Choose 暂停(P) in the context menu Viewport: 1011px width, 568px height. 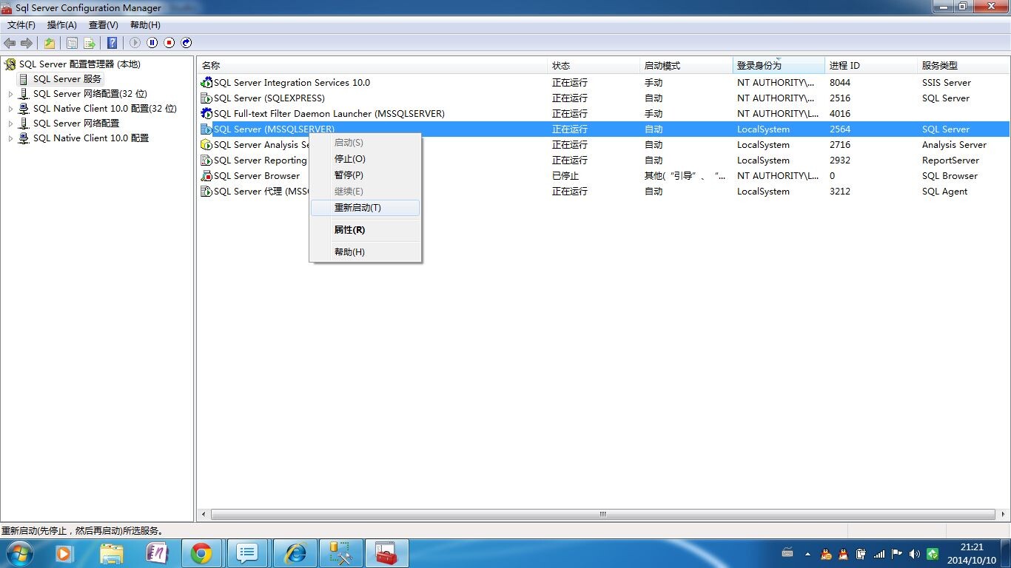(365, 175)
